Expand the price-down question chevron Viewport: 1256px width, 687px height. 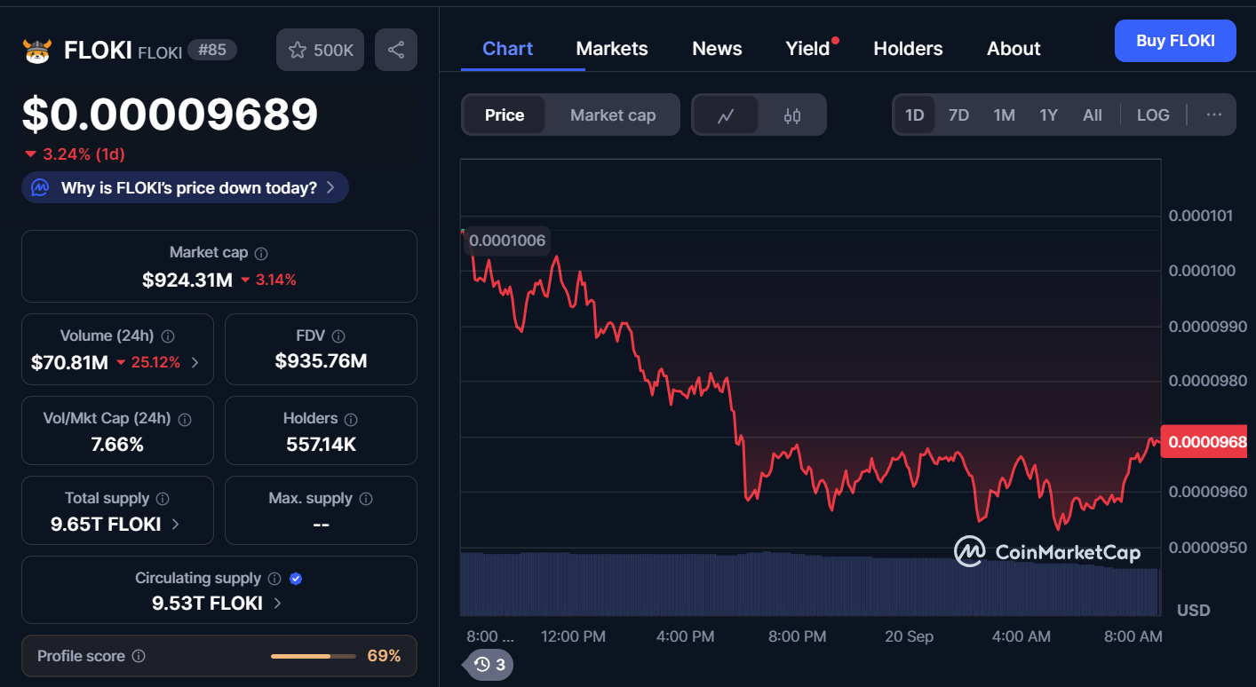tap(330, 187)
